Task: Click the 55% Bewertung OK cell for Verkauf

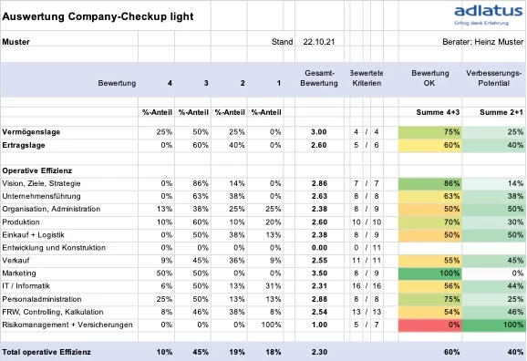Action: 430,261
